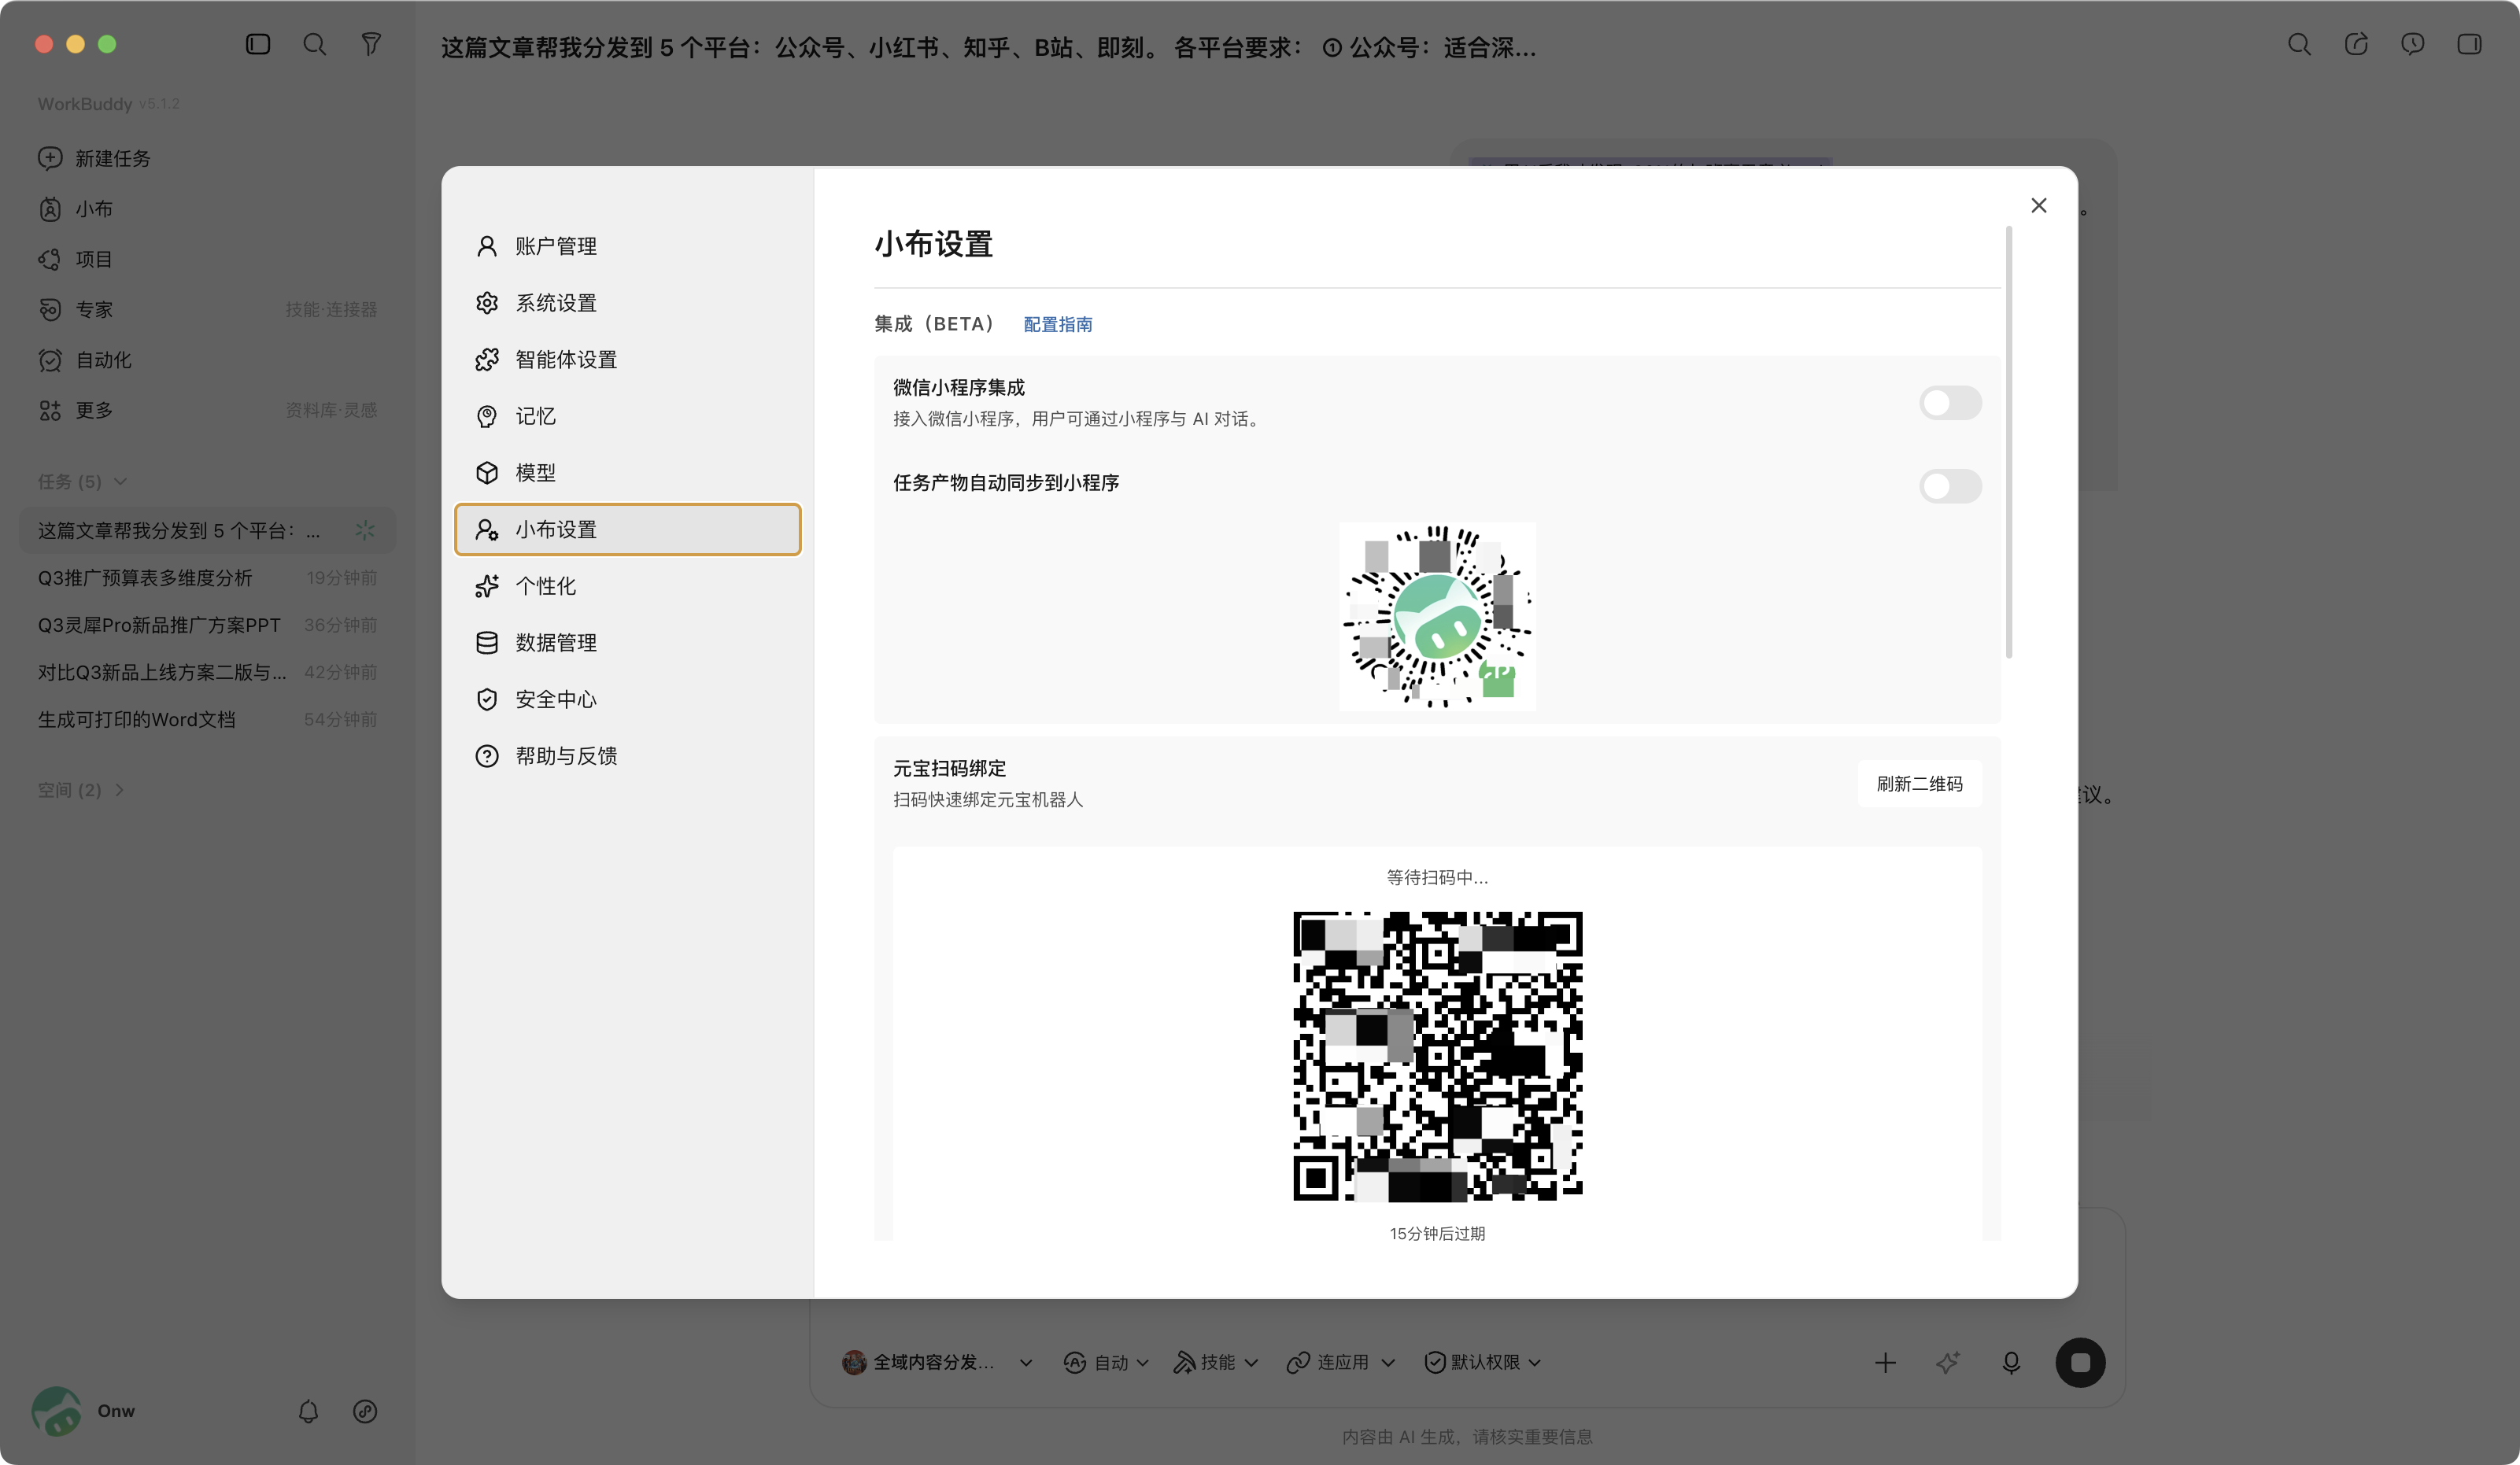
Task: Click the WeChat mini-program code image
Action: click(x=1437, y=616)
